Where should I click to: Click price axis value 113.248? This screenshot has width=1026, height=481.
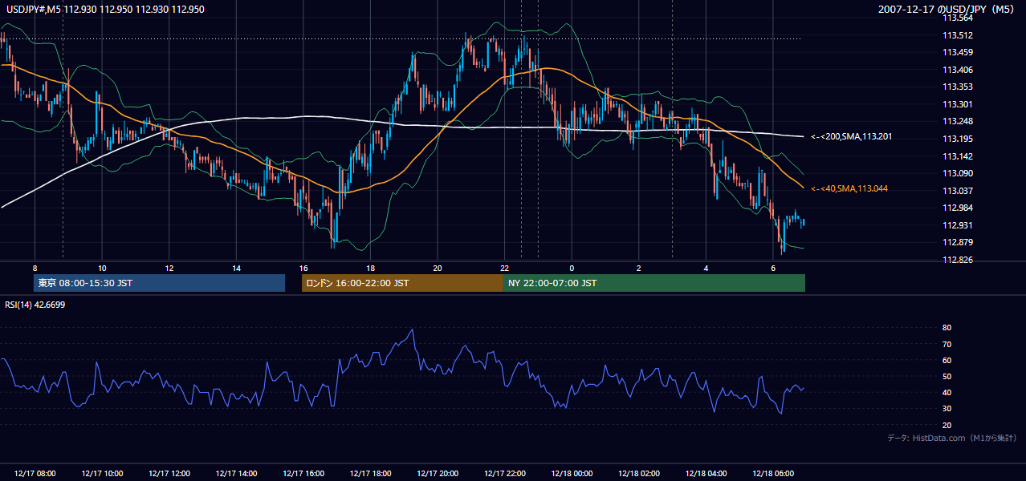(x=958, y=122)
